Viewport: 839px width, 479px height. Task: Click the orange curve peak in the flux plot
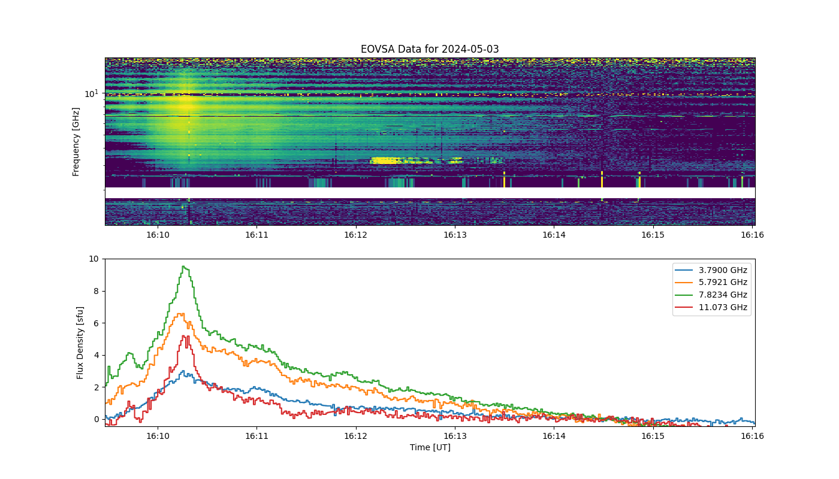[x=180, y=314]
